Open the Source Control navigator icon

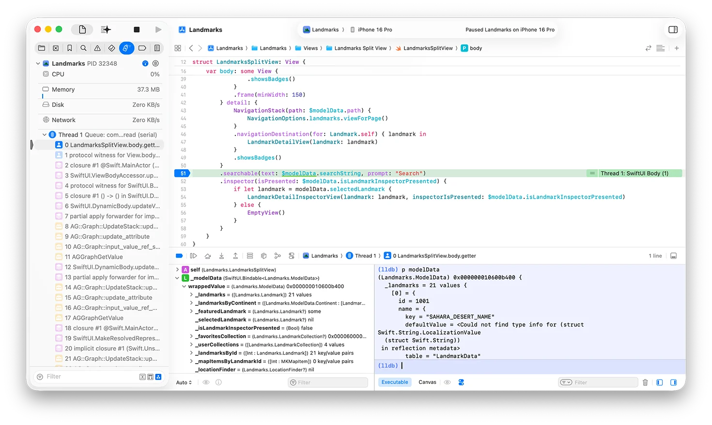(56, 48)
